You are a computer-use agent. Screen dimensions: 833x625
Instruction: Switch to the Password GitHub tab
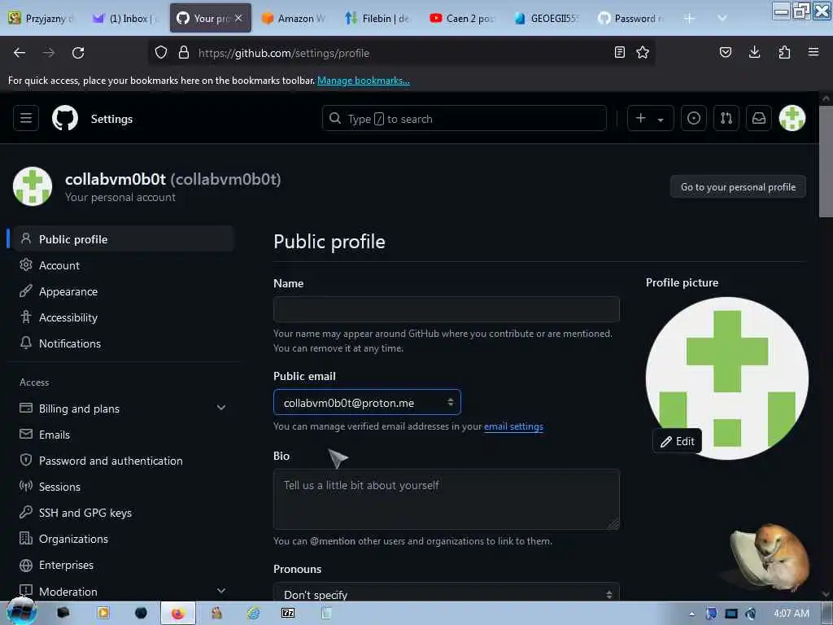coord(630,18)
